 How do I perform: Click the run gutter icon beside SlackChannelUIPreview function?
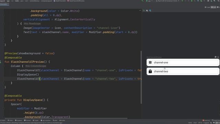tap(1, 62)
